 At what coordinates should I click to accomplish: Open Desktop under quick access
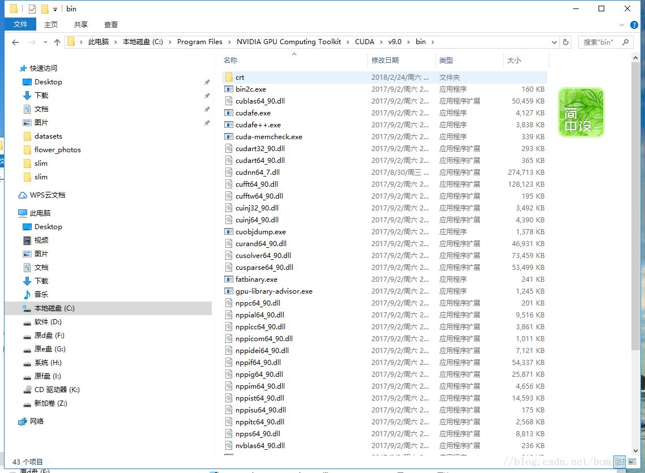pos(48,82)
